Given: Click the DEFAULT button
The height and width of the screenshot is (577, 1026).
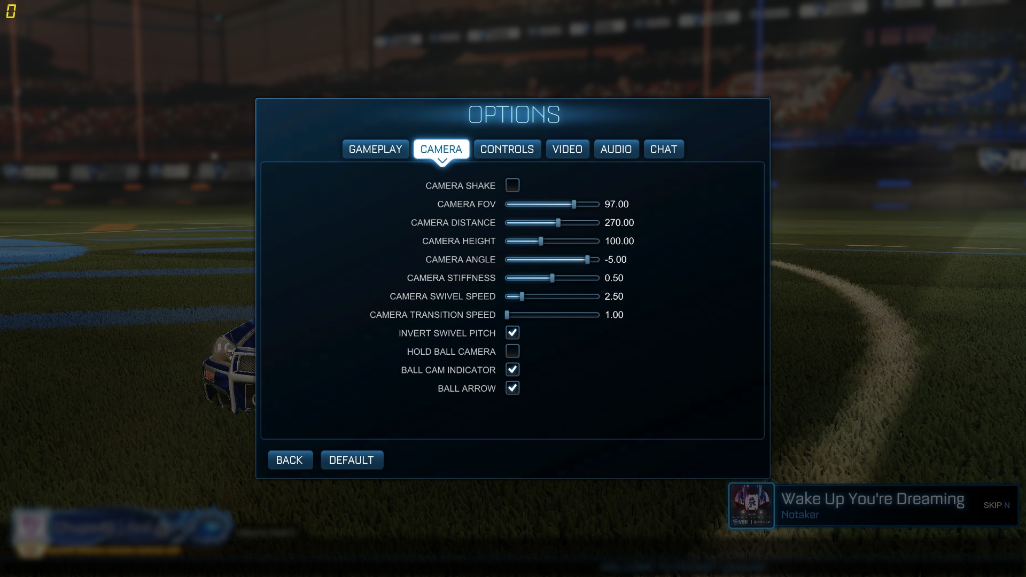Looking at the screenshot, I should click(x=352, y=460).
